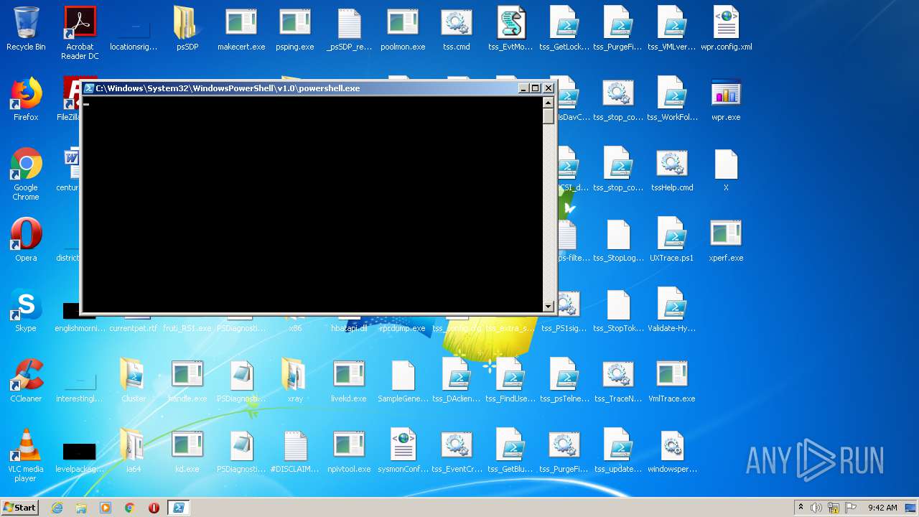Open Windows Media Player taskbar icon
919x517 pixels.
(106, 508)
